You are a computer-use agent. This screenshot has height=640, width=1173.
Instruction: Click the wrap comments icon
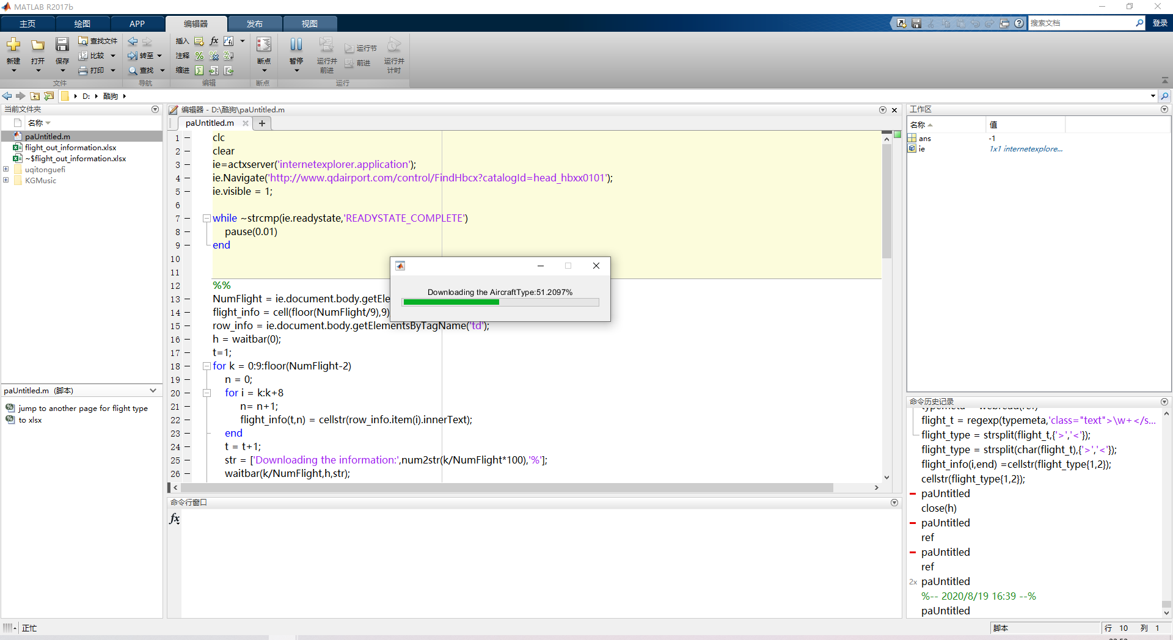pos(228,56)
